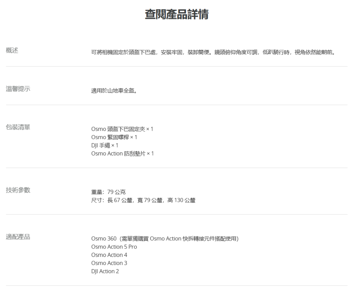Click the line Osmo Action 防刮墊片 × 1
Viewport: 351px width, 294px height.
tap(122, 154)
